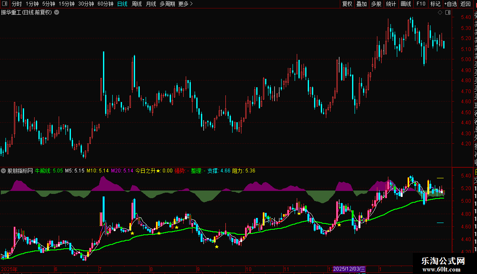Viewport: 477px width, 274px height.
Task: Select the 60分钟 timeframe
Action: point(106,4)
